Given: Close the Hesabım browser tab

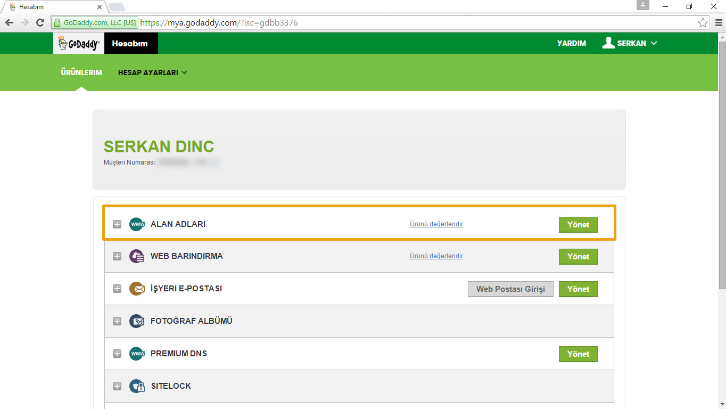Looking at the screenshot, I should click(99, 7).
